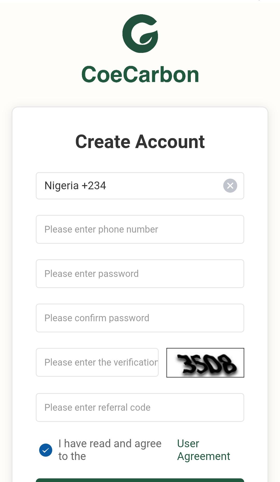Click the 'I have read and agree' label
This screenshot has height=482, width=280.
point(110,450)
